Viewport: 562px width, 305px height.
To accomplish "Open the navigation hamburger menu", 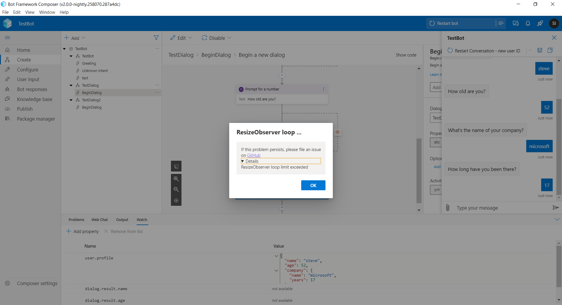I will [x=8, y=37].
